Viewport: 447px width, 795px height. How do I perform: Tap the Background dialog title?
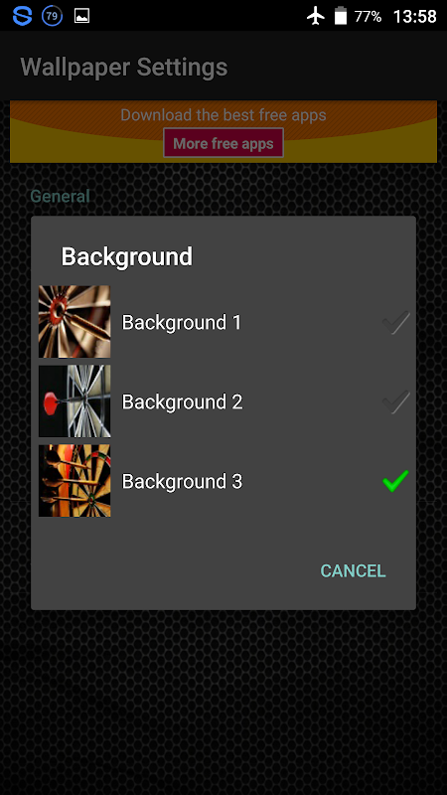(127, 256)
